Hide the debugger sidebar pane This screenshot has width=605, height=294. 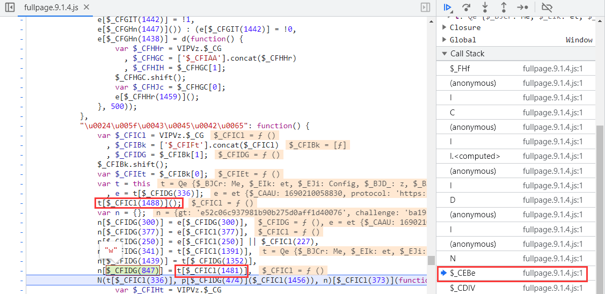(425, 8)
